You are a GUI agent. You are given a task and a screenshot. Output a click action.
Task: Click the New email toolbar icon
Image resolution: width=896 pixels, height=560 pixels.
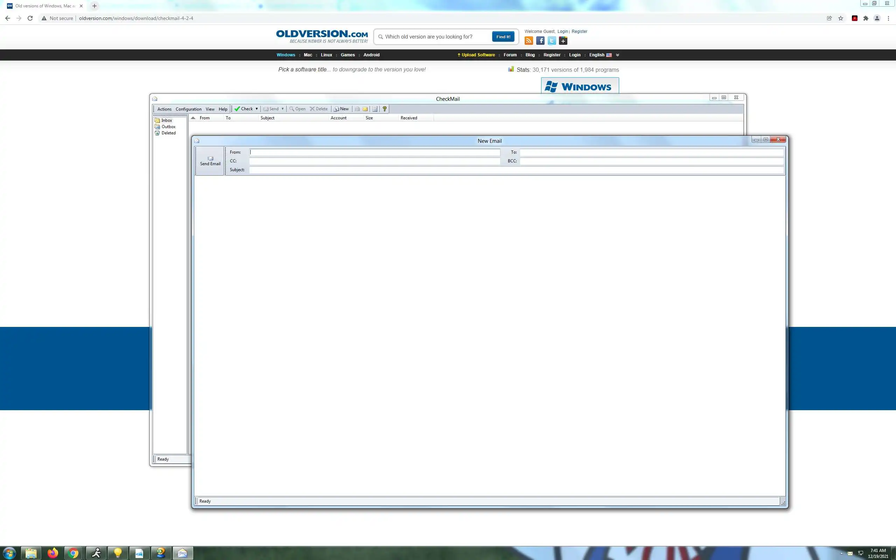(x=341, y=109)
